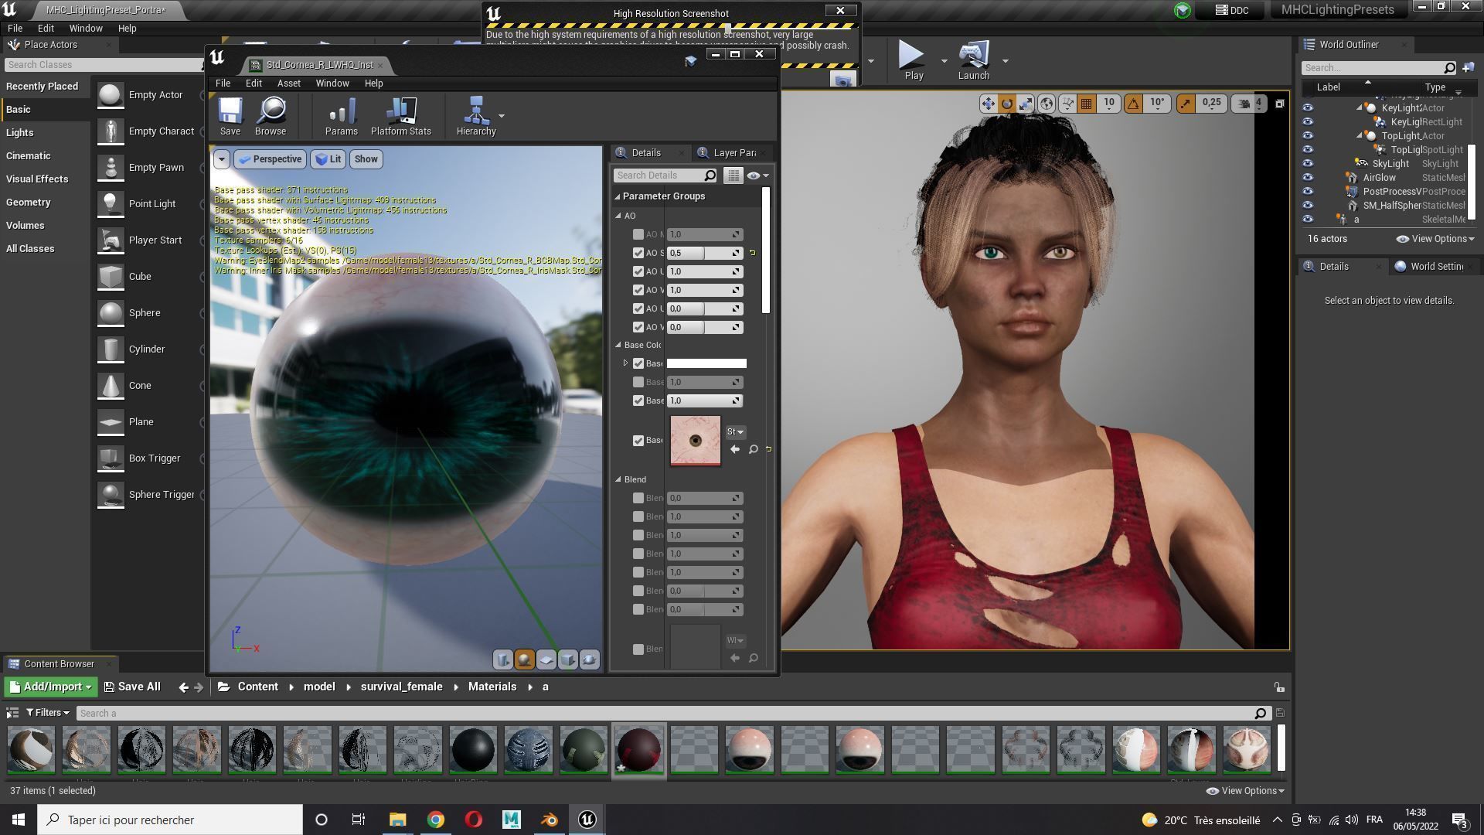Open Filters dropdown in Content Browser

tap(47, 713)
